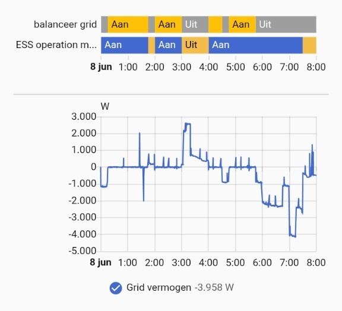Image resolution: width=342 pixels, height=311 pixels.
Task: Click balanceer grid unlabeled yellow segment after 4:00
Action: tap(216, 24)
